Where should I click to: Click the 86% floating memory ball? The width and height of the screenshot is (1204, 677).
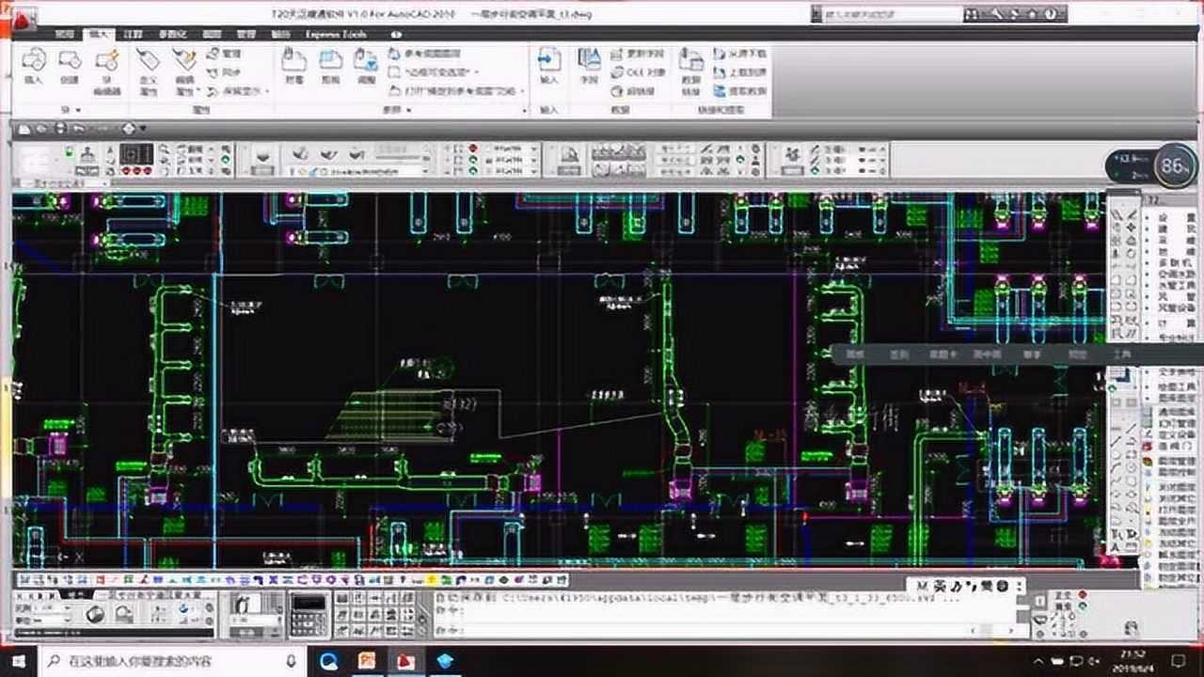pyautogui.click(x=1174, y=165)
